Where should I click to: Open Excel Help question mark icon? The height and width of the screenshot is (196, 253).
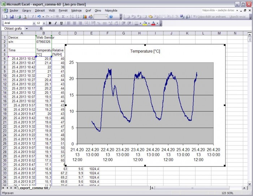pyautogui.click(x=111, y=17)
